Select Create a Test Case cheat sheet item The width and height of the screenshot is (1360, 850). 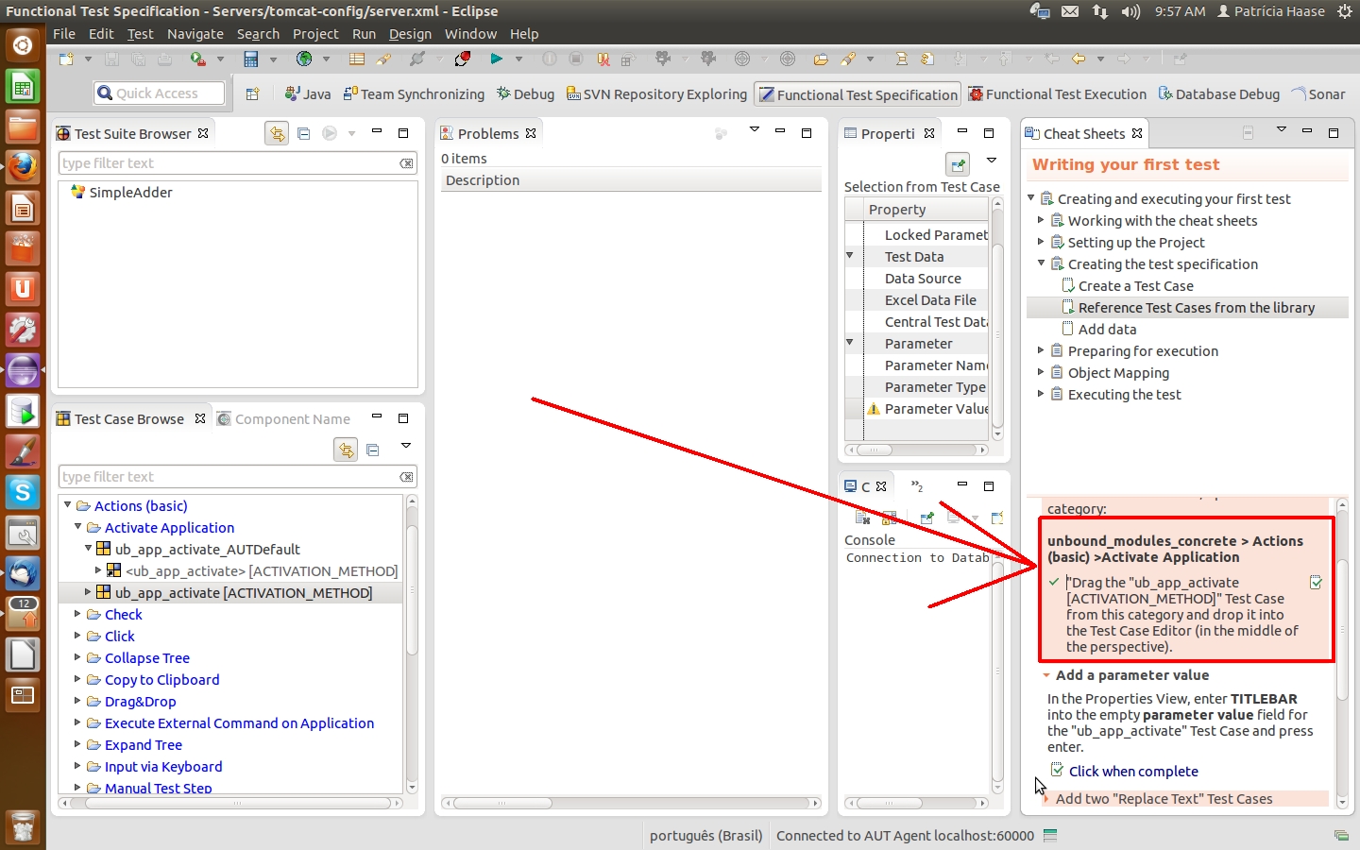click(x=1136, y=286)
